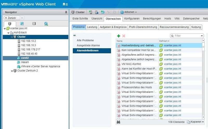This screenshot has width=208, height=129.
Task: Show Alle Probleme list
Action: tap(85, 40)
